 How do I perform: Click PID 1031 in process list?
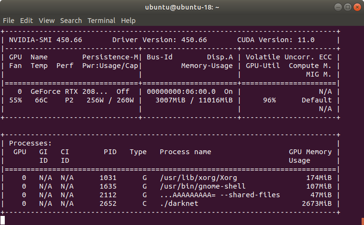coord(108,178)
